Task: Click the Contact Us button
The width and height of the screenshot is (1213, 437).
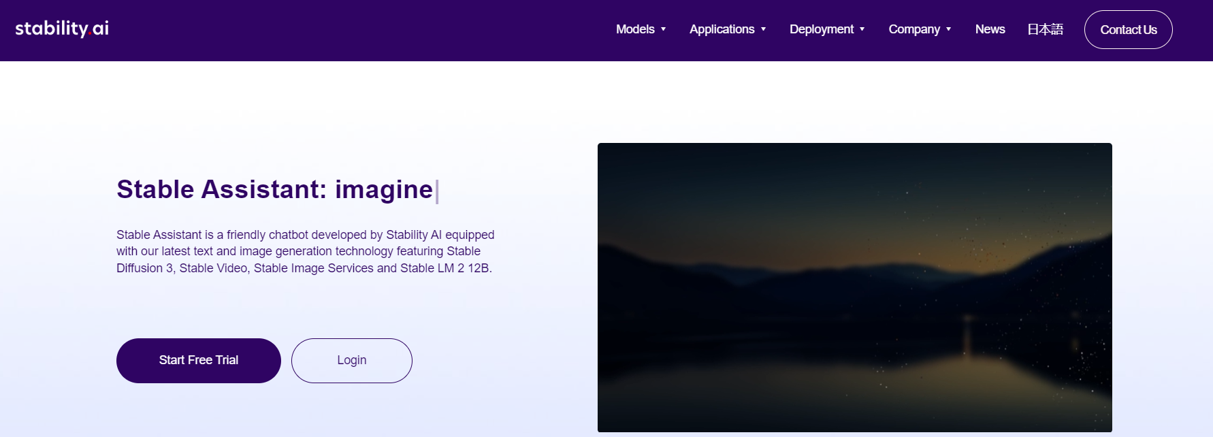Action: coord(1128,29)
